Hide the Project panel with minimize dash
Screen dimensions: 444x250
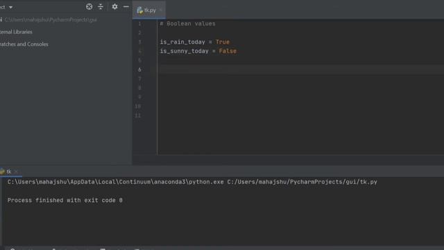pos(126,6)
